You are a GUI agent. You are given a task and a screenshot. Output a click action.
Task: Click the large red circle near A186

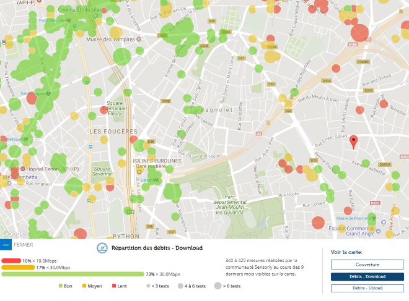click(361, 33)
